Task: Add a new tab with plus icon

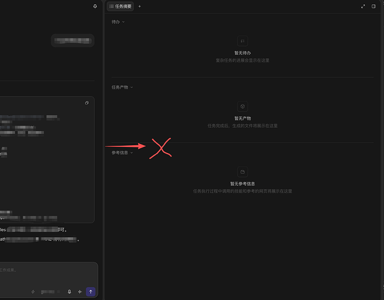Action: point(140,7)
